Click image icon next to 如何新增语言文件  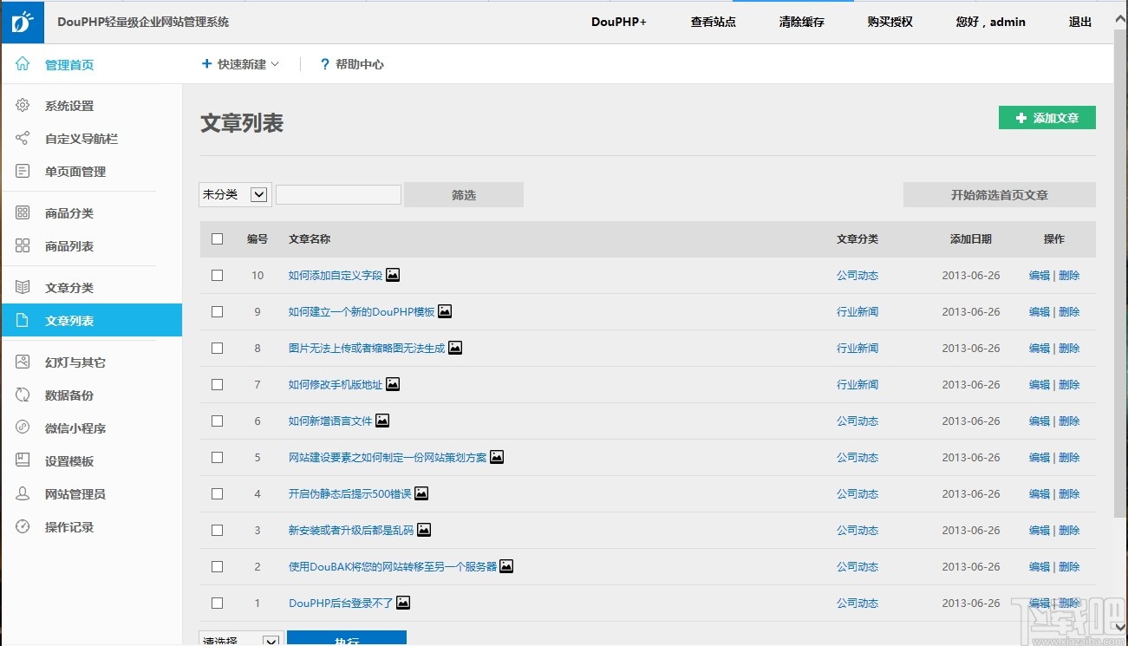pyautogui.click(x=382, y=421)
